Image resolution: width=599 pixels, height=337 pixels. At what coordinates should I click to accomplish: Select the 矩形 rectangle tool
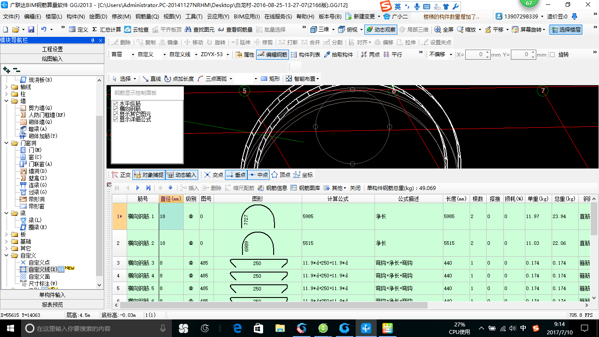tap(270, 79)
